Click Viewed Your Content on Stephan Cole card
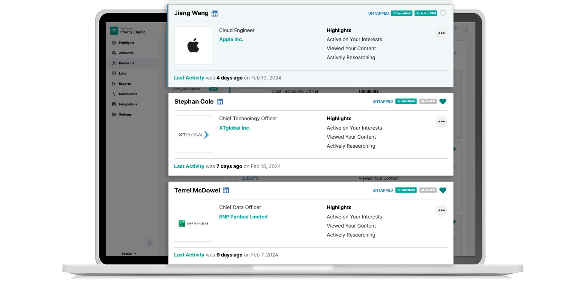 [351, 137]
